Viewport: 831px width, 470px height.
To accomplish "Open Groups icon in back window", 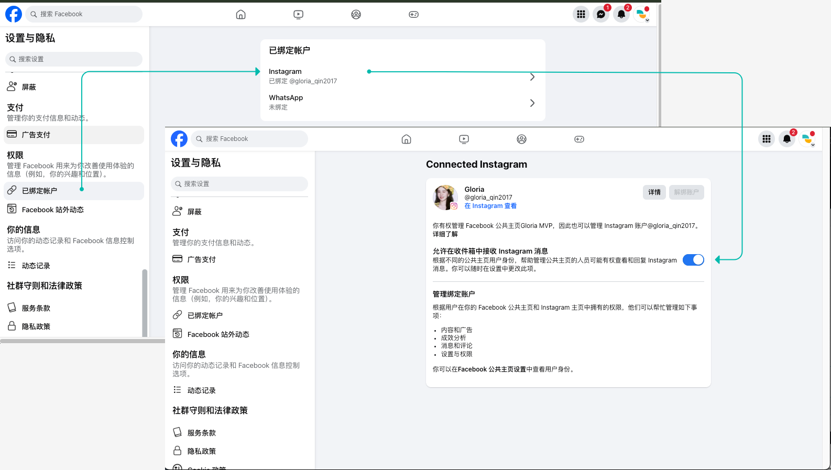I will click(x=356, y=15).
